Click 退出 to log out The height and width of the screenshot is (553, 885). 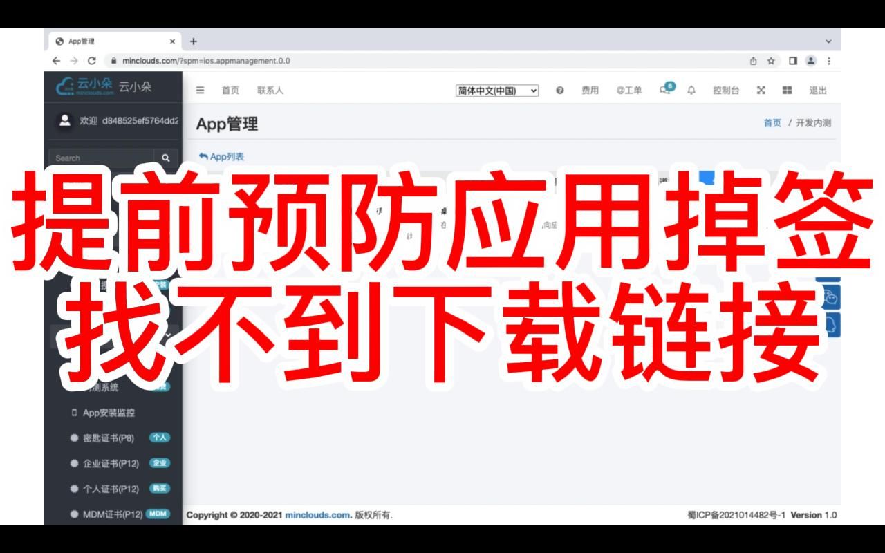click(x=818, y=91)
